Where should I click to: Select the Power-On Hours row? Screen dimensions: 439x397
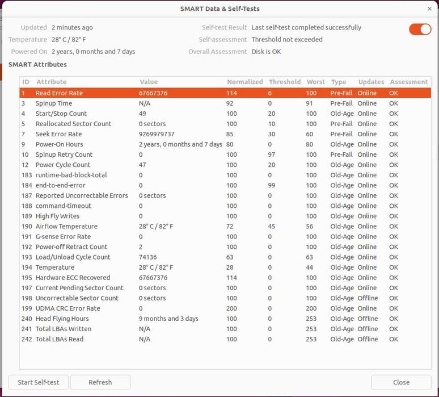pos(225,144)
